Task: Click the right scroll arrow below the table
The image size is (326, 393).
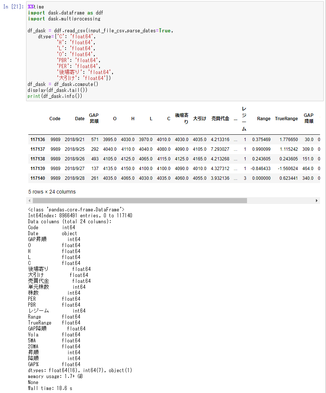Action: point(317,200)
